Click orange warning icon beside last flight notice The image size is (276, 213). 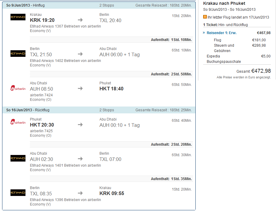tap(205, 17)
